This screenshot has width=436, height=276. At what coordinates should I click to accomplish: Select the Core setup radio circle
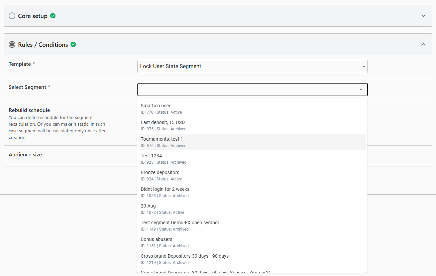pos(12,16)
